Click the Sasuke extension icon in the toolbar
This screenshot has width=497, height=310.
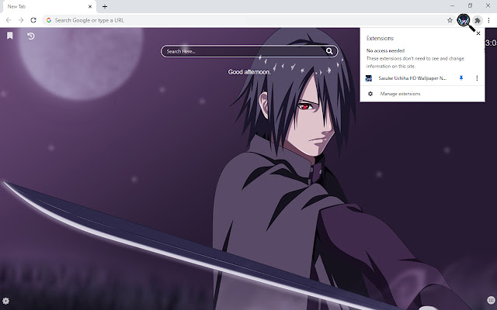464,20
